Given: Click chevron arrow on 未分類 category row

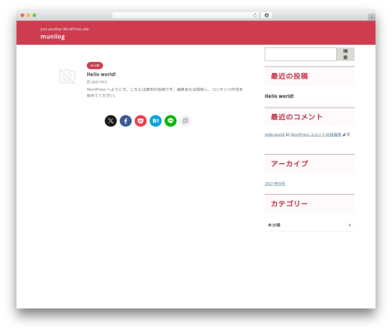Looking at the screenshot, I should click(x=350, y=225).
